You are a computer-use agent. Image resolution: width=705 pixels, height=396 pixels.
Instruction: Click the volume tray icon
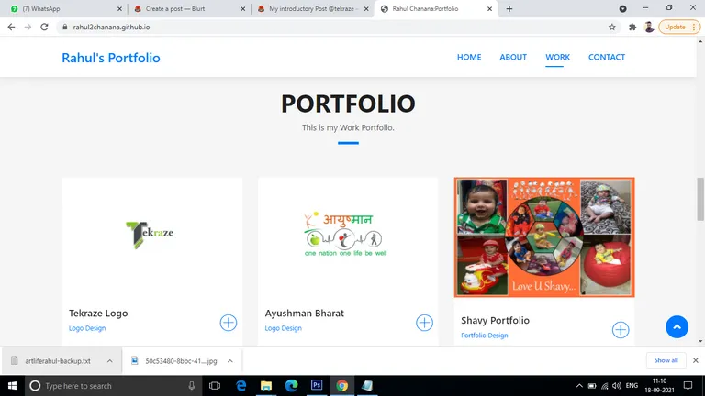tap(617, 386)
